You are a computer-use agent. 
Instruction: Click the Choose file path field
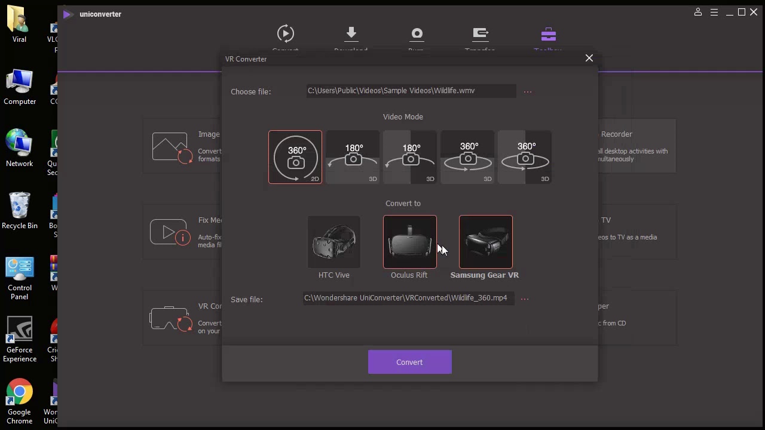pyautogui.click(x=411, y=91)
